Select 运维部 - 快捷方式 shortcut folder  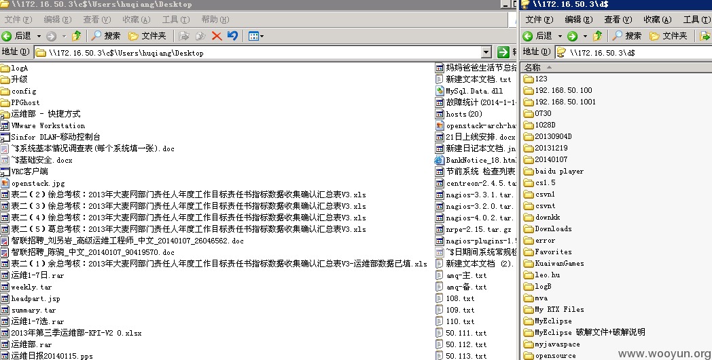click(40, 114)
